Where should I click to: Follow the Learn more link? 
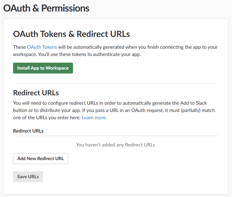pyautogui.click(x=94, y=117)
